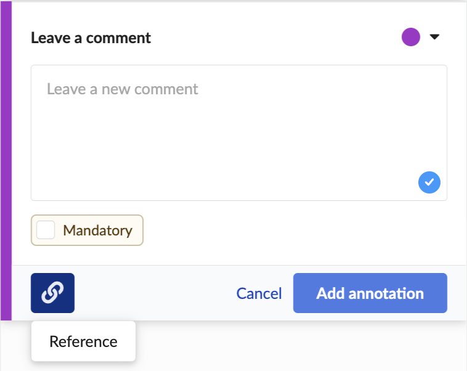The height and width of the screenshot is (371, 467).
Task: Click the Leave a comment heading
Action: pyautogui.click(x=91, y=38)
